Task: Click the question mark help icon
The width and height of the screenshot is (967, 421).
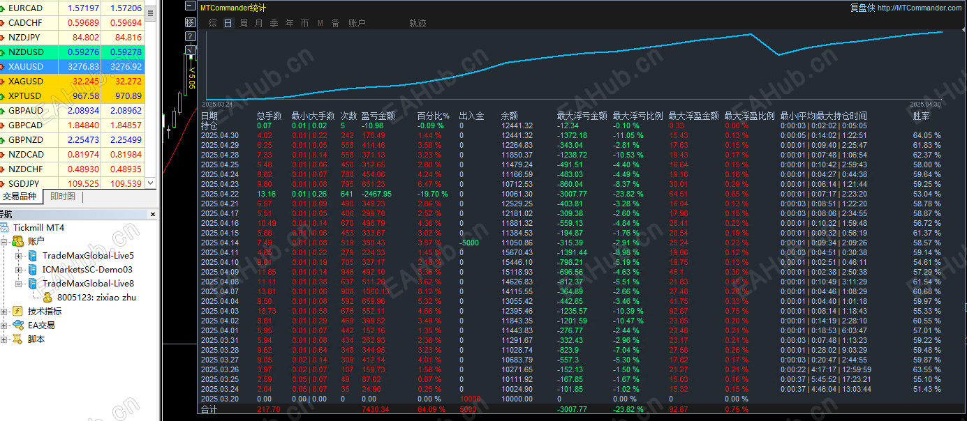Action: [190, 36]
